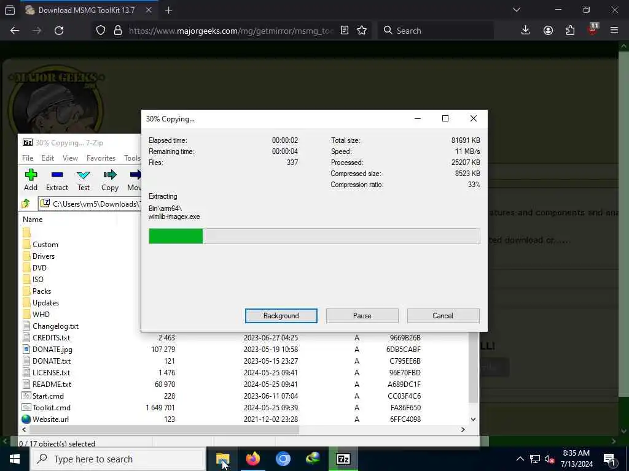This screenshot has width=629, height=471.
Task: Show hidden system tray icons
Action: (x=520, y=459)
